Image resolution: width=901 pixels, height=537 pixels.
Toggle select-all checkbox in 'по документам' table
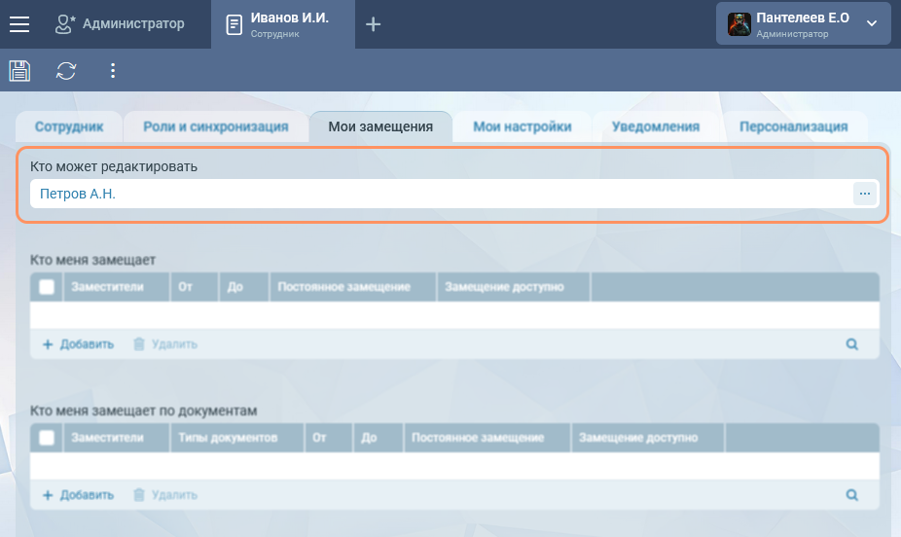[47, 438]
